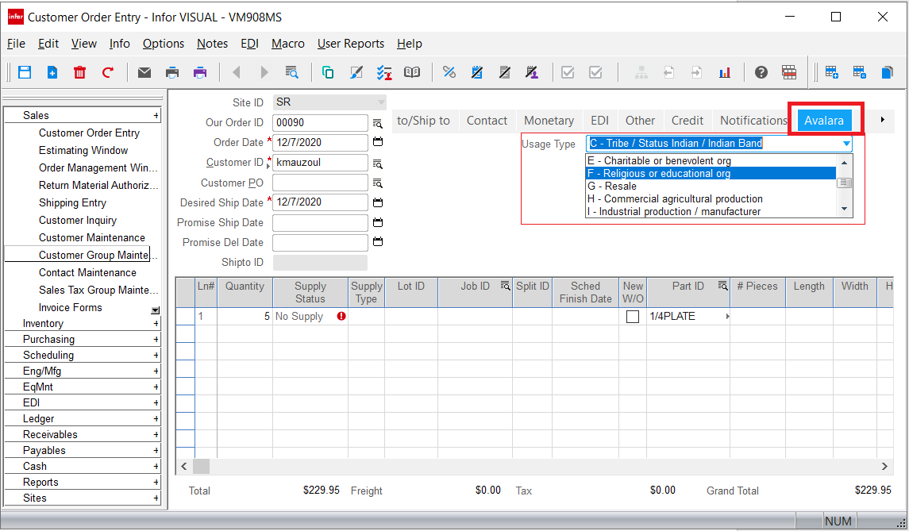Click tab strip right scroll arrow
Screen dimensions: 909x531
882,120
